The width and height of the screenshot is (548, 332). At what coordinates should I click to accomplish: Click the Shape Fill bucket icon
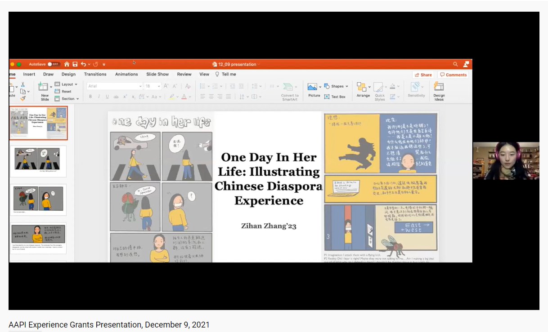tap(393, 86)
